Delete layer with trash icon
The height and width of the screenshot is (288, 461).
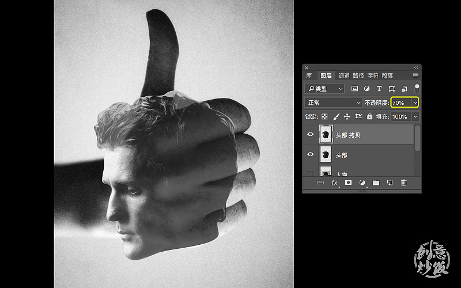click(x=403, y=183)
